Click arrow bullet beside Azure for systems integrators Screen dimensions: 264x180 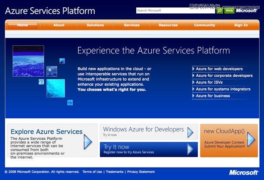click(193, 89)
